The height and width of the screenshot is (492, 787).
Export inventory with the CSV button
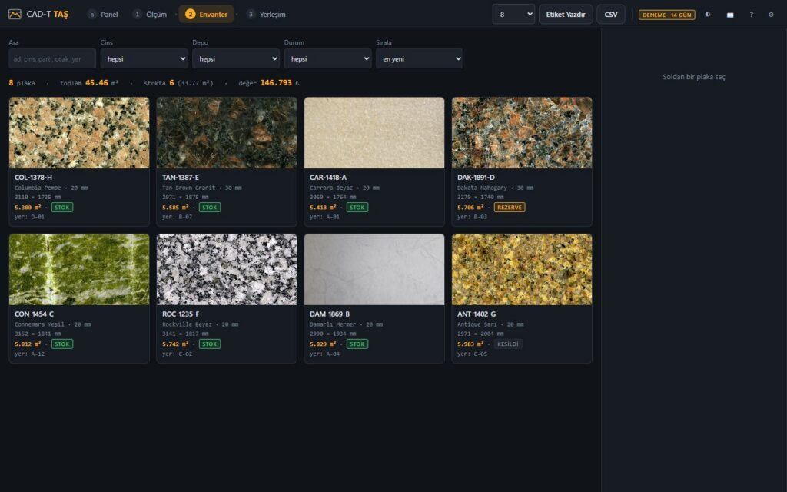pyautogui.click(x=611, y=14)
